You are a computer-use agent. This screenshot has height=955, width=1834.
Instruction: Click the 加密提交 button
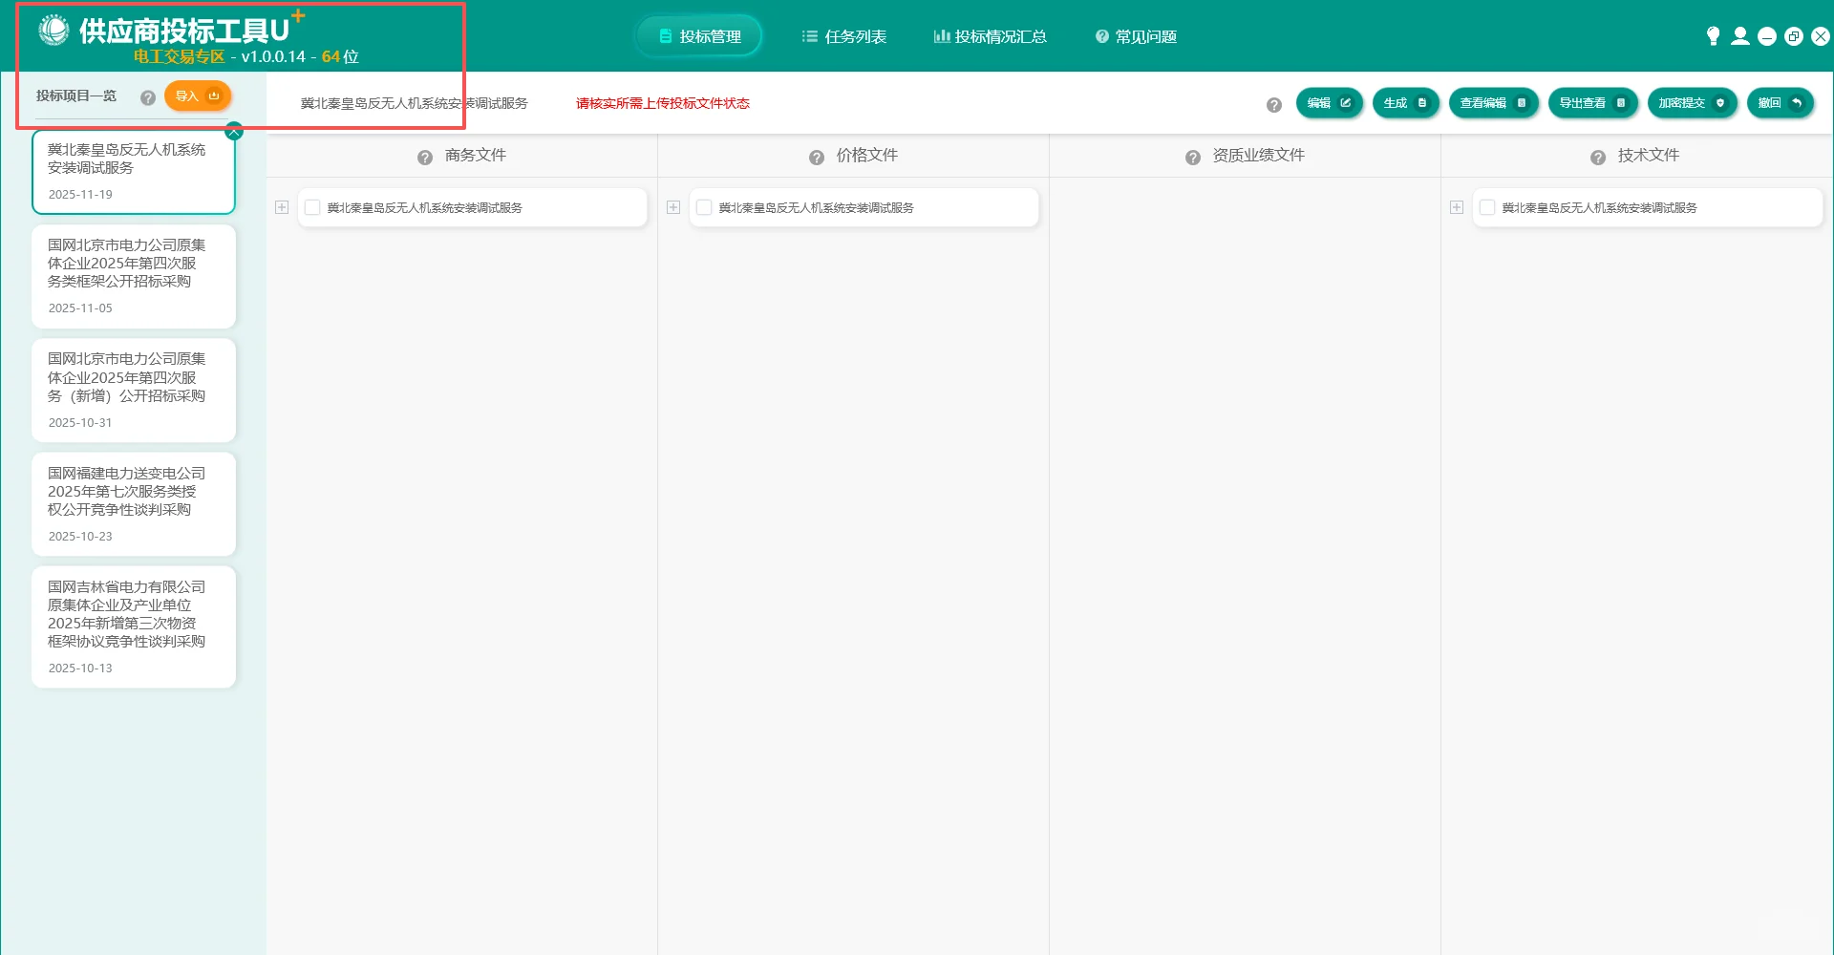click(1692, 102)
